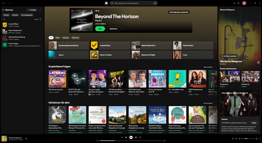Search within the library
262x143 pixels.
click(x=4, y=19)
